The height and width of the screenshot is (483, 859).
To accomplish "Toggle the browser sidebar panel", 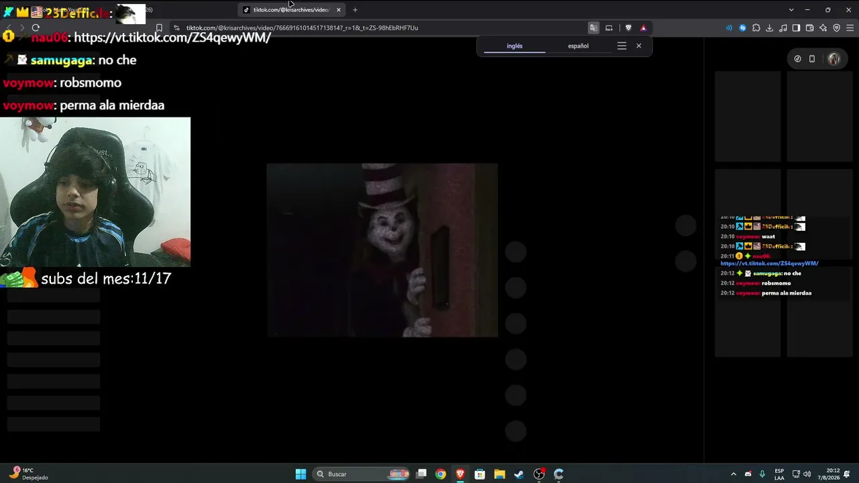I will 796,28.
